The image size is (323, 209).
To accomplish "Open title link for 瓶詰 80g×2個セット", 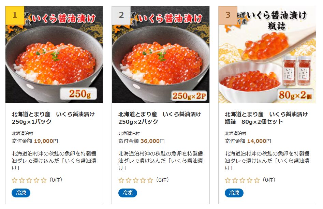I will [x=266, y=118].
